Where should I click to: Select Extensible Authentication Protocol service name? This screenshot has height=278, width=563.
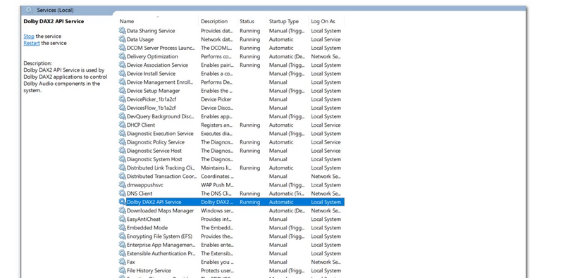161,253
